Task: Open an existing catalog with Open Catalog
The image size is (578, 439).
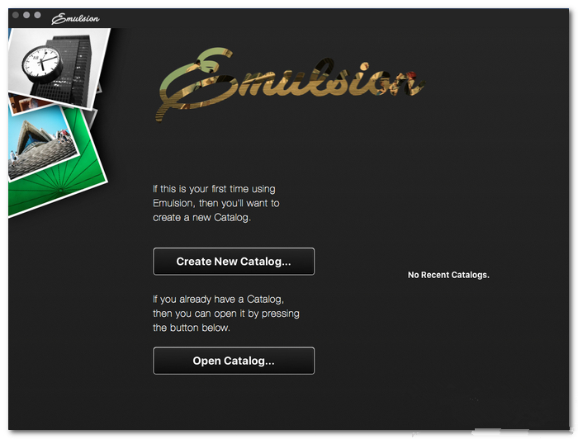Action: [x=234, y=361]
